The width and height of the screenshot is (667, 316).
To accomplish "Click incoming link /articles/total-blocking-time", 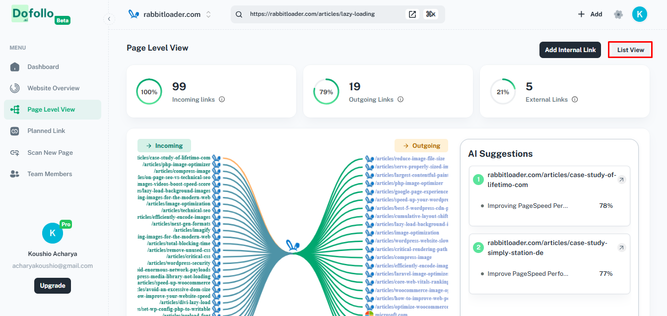I will tap(179, 244).
